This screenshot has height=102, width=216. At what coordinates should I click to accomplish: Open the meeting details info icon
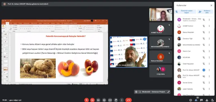point(191,100)
